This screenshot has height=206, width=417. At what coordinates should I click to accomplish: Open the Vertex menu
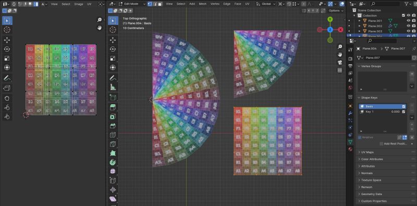pos(215,4)
